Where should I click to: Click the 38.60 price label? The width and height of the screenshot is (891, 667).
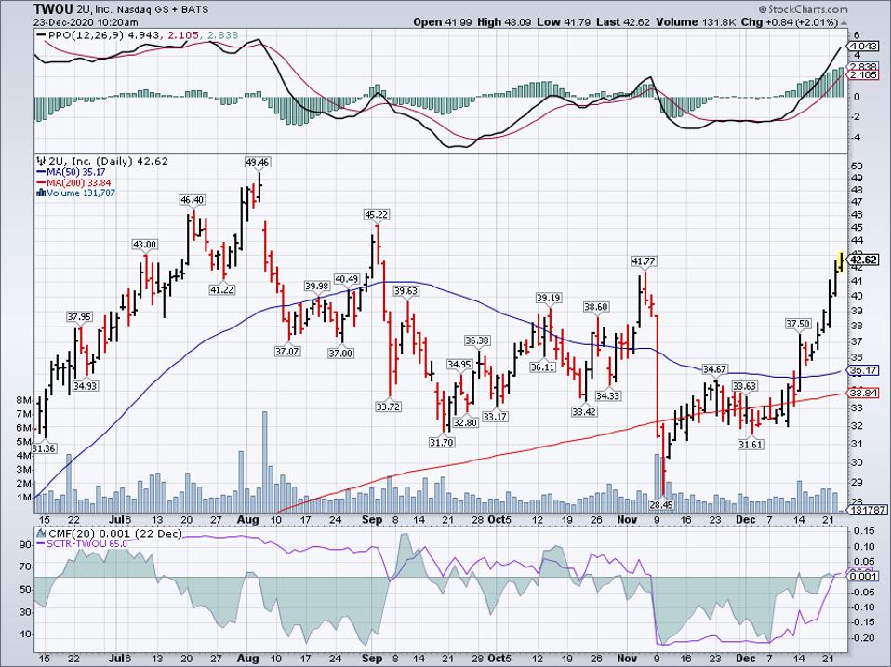[x=596, y=307]
